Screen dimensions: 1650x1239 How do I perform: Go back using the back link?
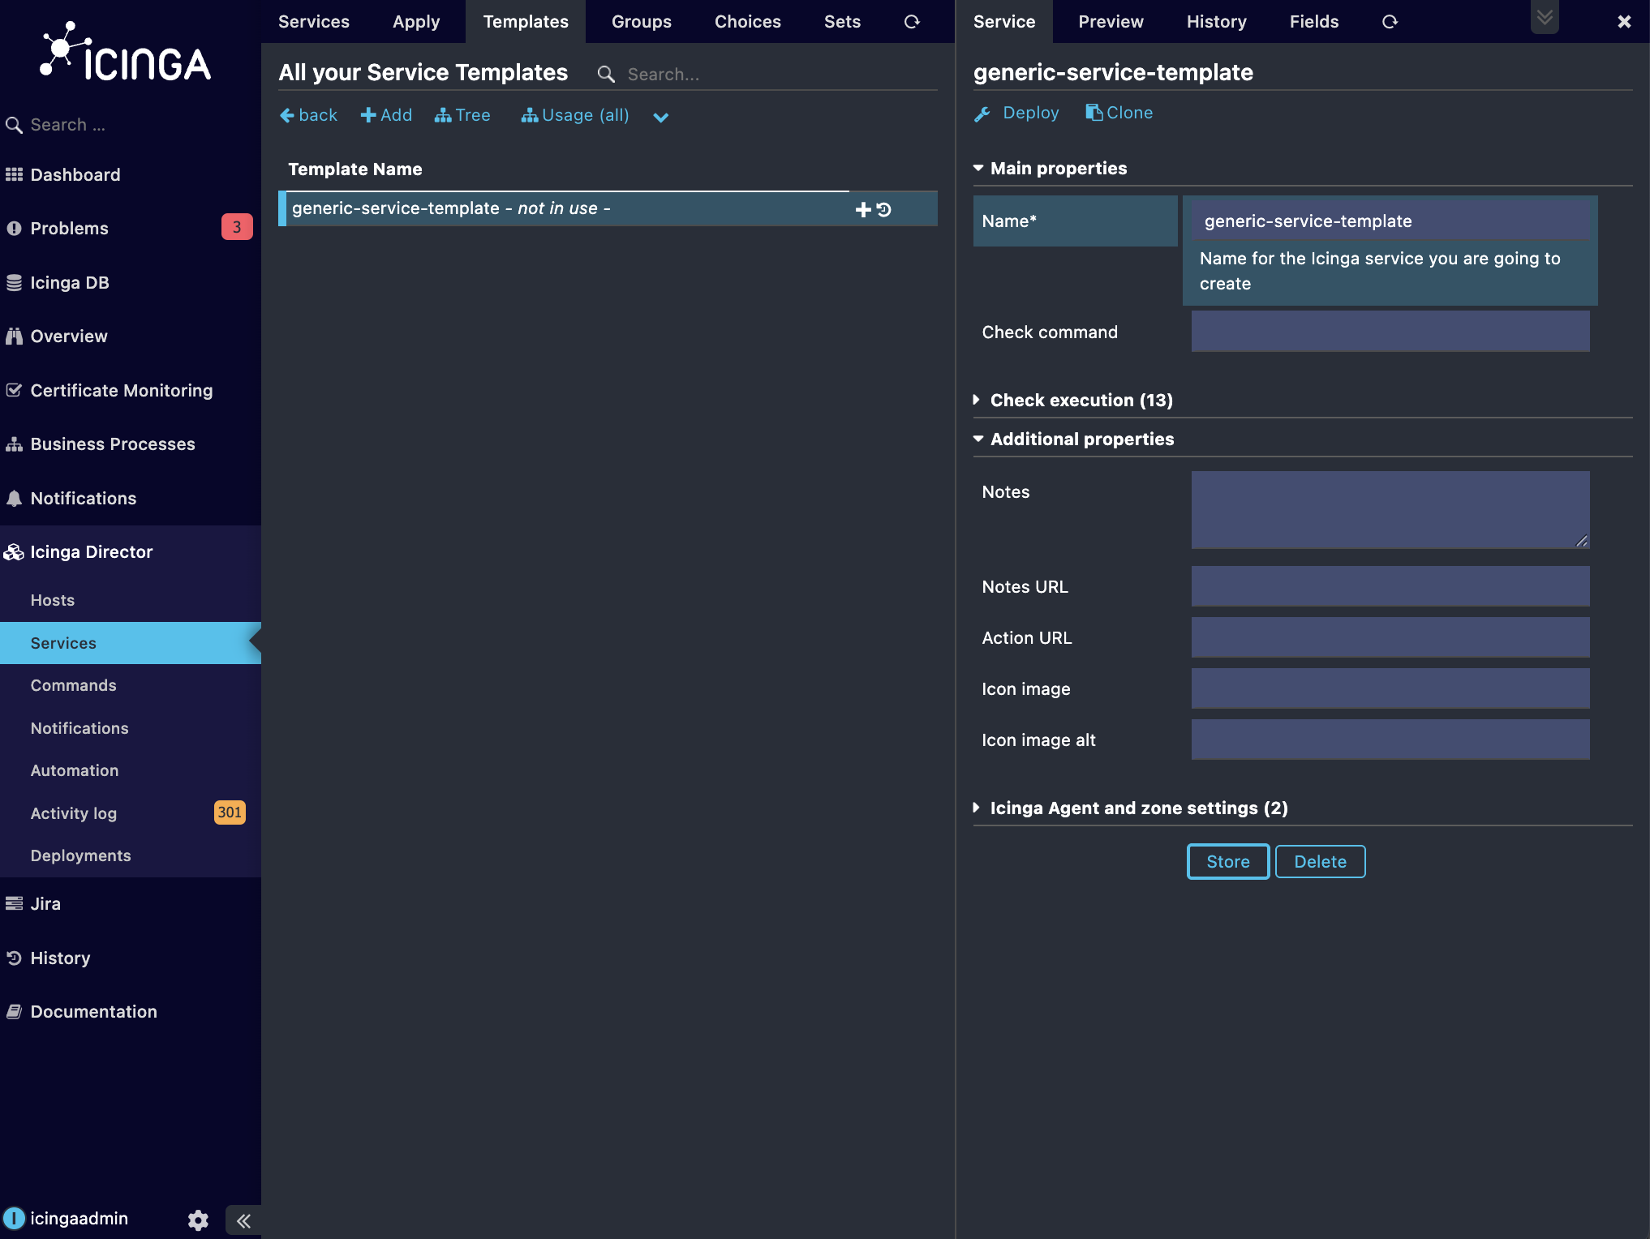tap(308, 115)
